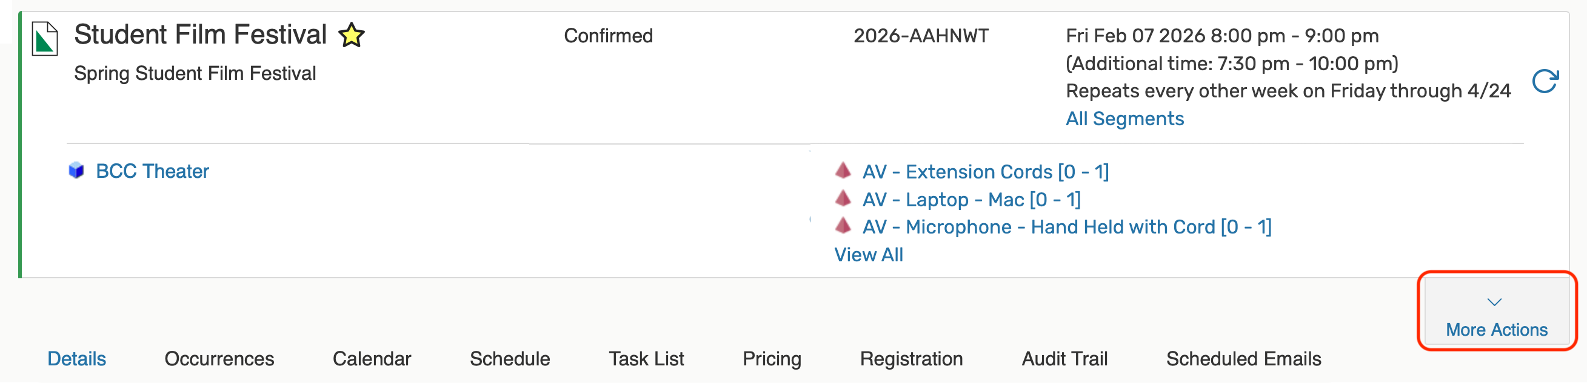Switch to the Occurrences tab

pos(219,358)
